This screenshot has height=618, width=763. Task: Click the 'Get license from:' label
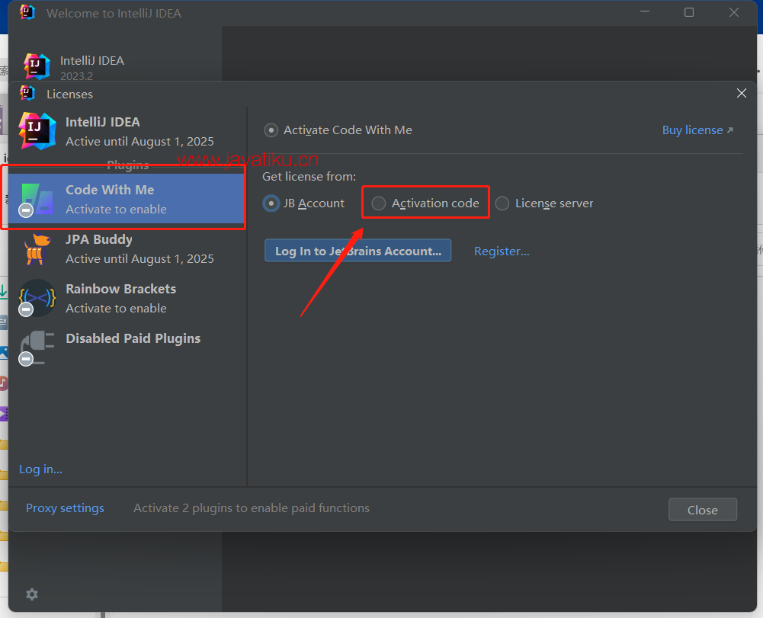[309, 177]
